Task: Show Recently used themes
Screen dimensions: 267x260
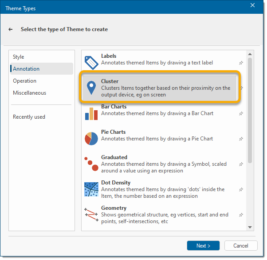Action: click(x=29, y=117)
